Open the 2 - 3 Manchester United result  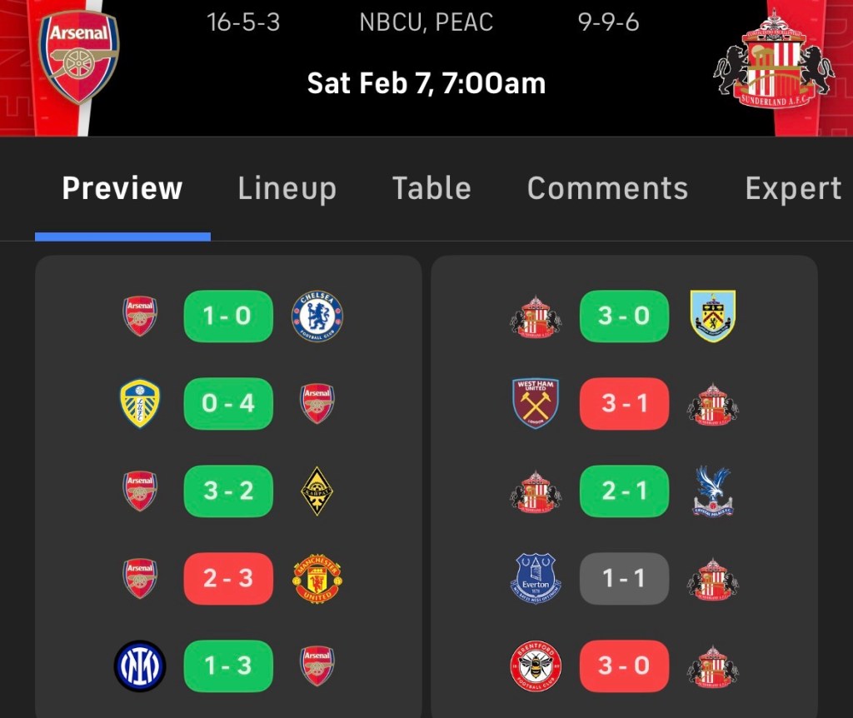point(228,578)
